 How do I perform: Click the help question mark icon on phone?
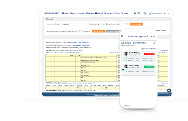coord(151,36)
